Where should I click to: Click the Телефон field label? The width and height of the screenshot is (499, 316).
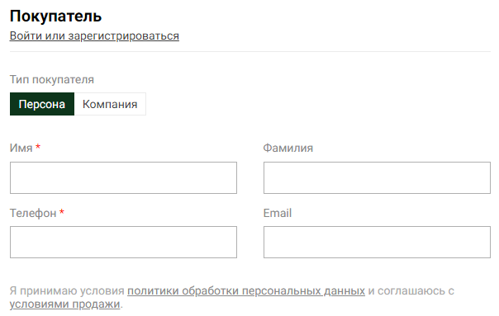(x=33, y=214)
